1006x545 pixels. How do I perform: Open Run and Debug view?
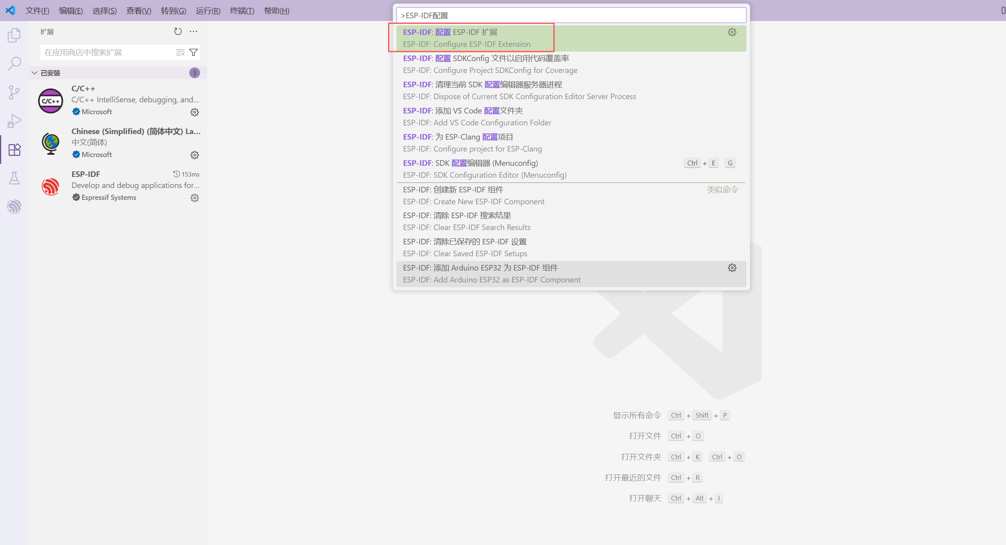point(14,121)
